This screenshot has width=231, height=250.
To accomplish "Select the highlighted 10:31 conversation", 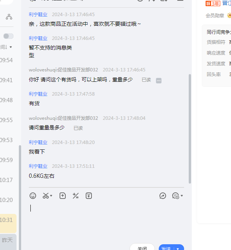I will tap(8, 220).
